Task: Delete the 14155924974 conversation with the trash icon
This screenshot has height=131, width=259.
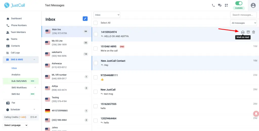Action: [253, 32]
